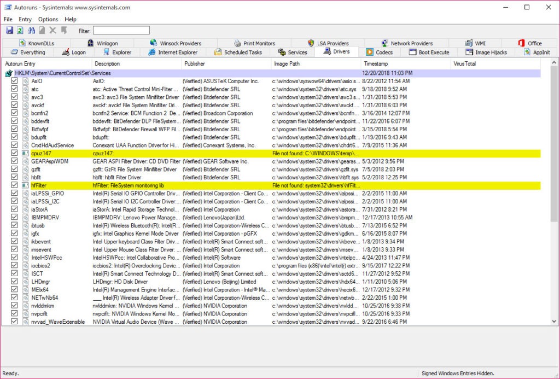Open the Codecs tab
The image size is (560, 379).
tap(380, 52)
